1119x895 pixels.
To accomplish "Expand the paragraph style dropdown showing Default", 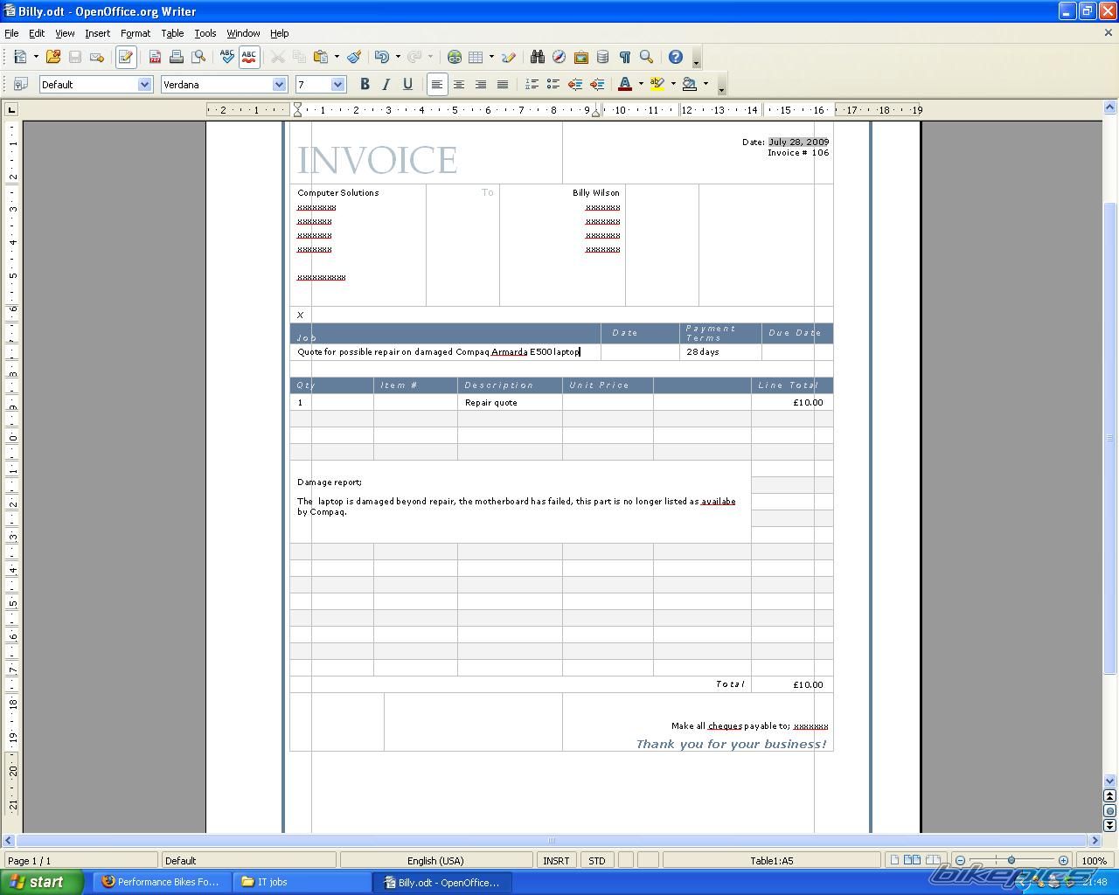I will point(144,85).
